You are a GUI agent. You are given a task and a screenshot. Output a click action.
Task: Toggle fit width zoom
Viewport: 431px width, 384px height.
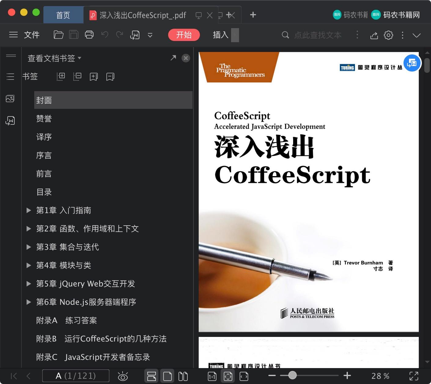244,376
